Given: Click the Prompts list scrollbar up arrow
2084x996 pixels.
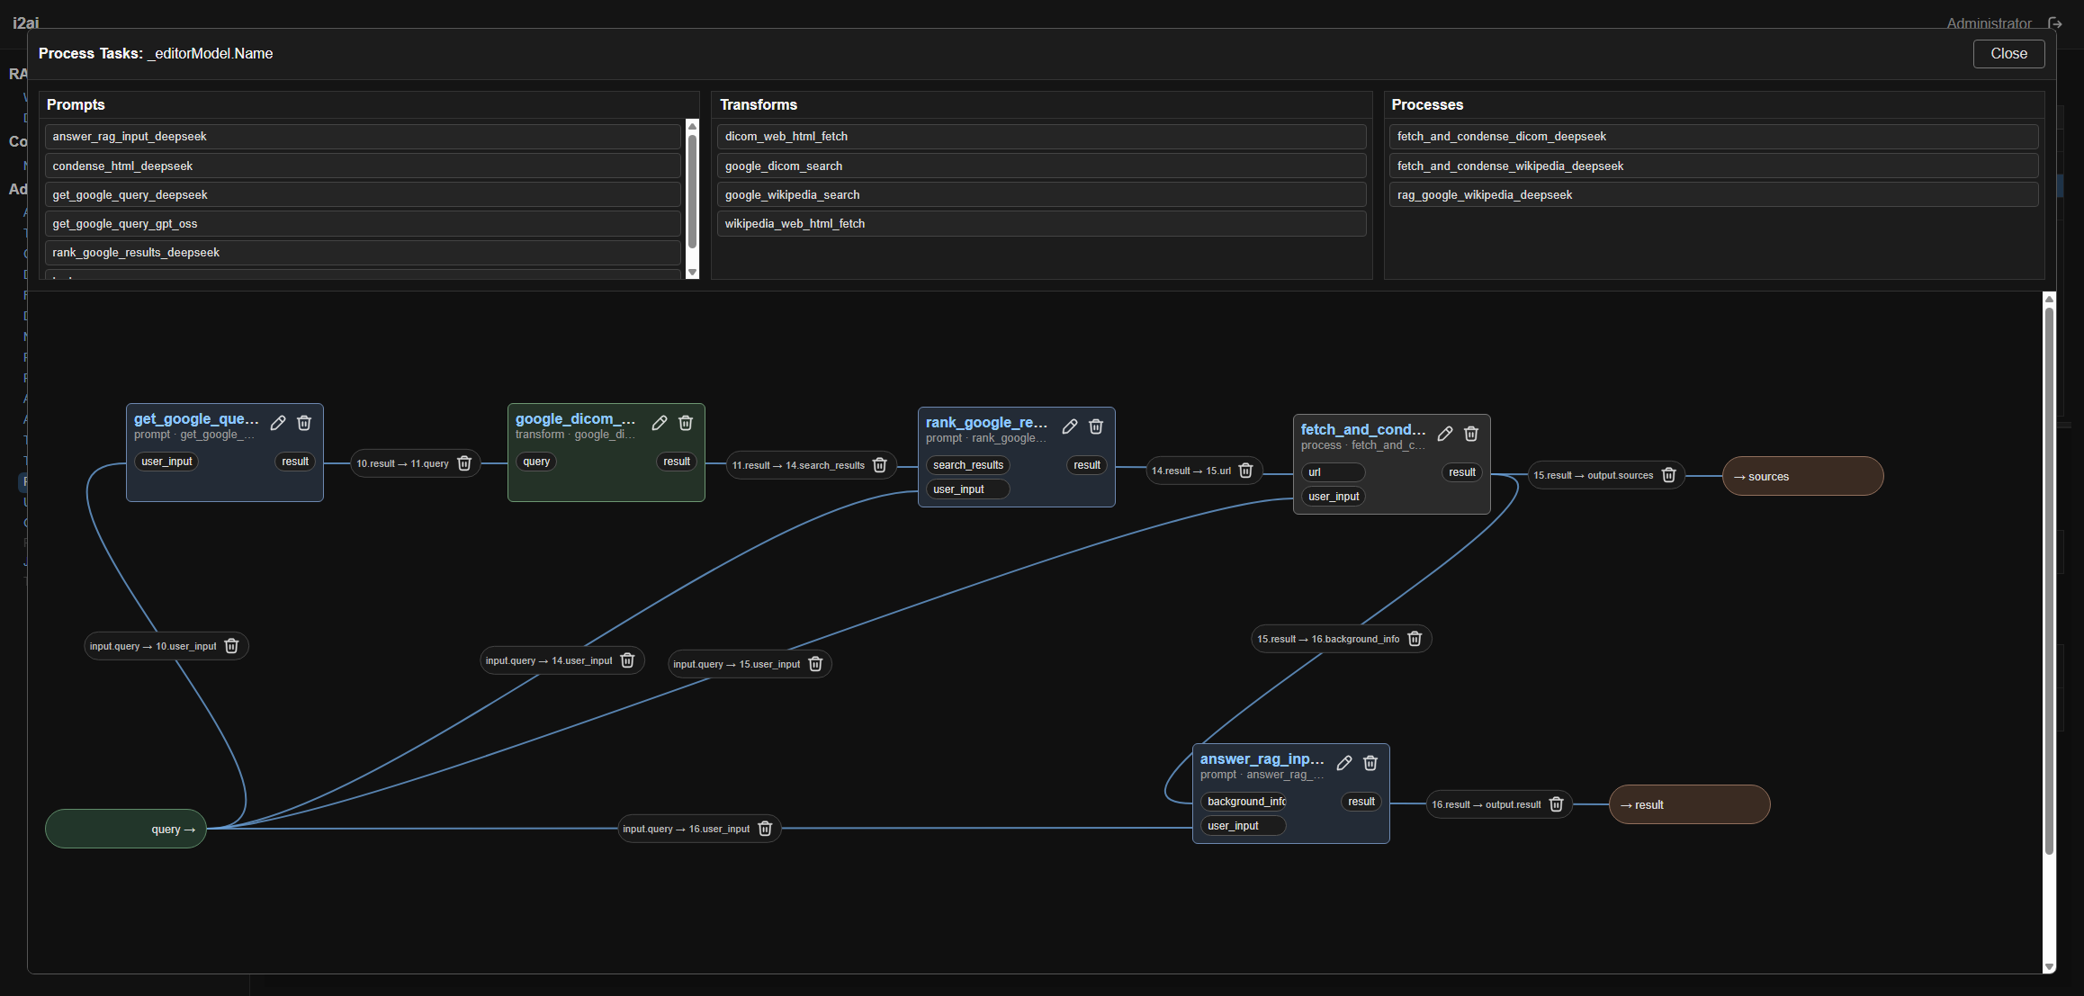Looking at the screenshot, I should tap(692, 126).
